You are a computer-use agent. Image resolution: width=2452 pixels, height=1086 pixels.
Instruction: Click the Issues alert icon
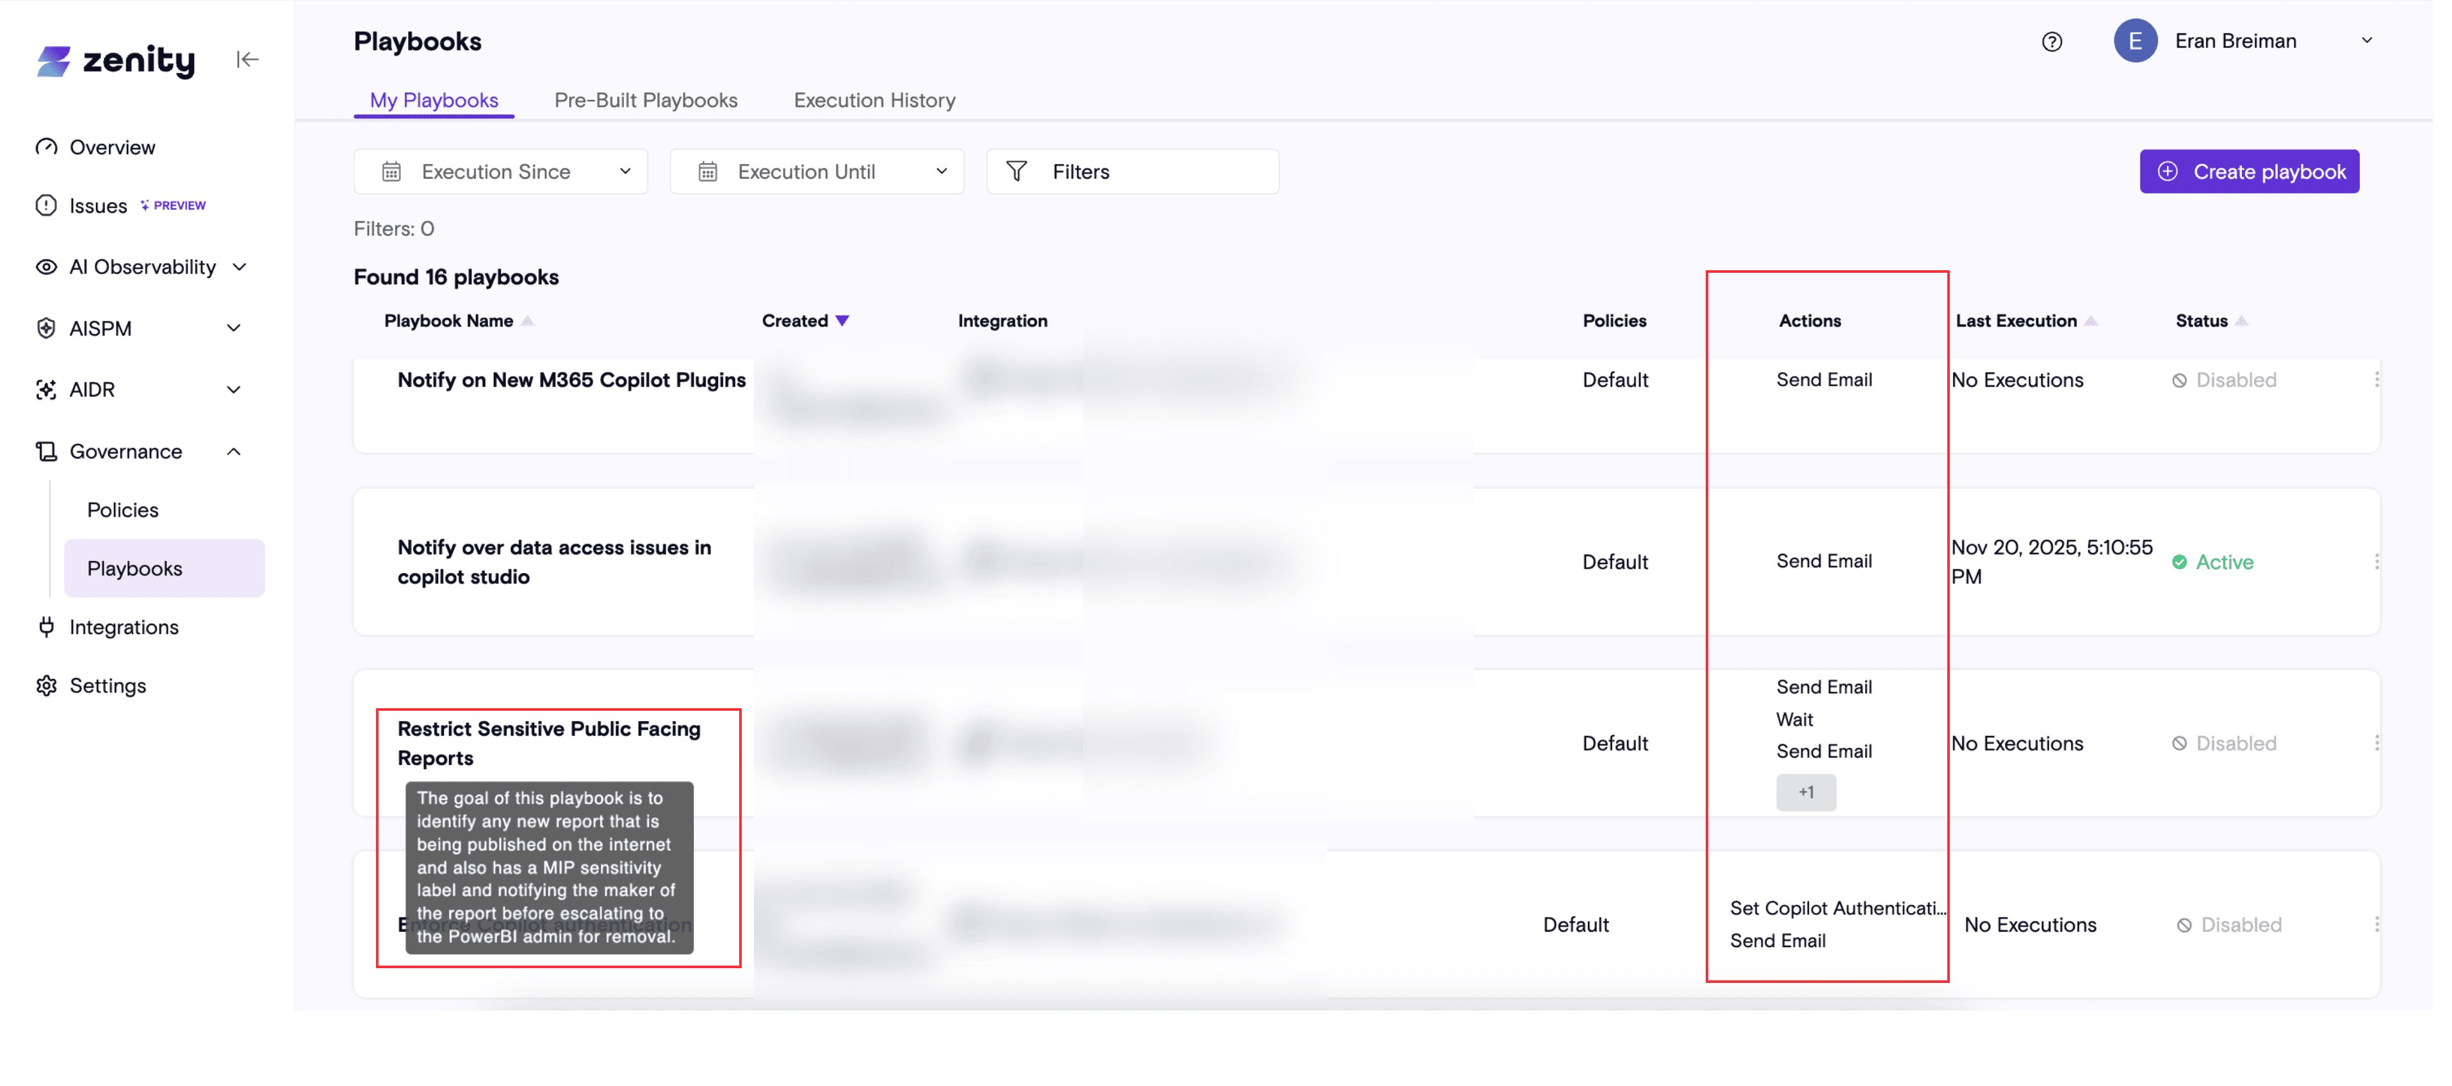click(x=45, y=206)
